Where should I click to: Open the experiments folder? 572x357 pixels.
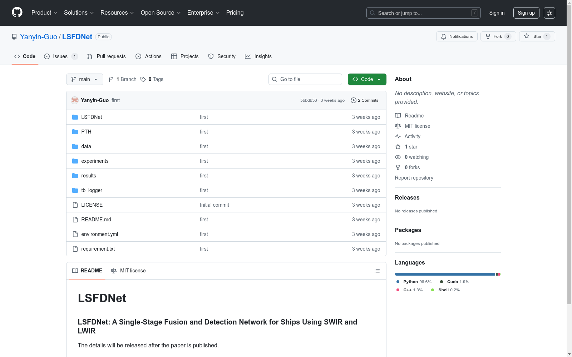click(x=95, y=161)
